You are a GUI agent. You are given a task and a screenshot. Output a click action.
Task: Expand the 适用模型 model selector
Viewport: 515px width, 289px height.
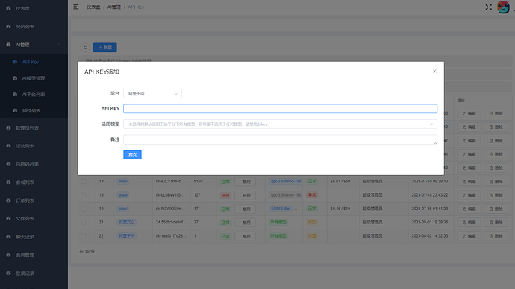tap(280, 124)
